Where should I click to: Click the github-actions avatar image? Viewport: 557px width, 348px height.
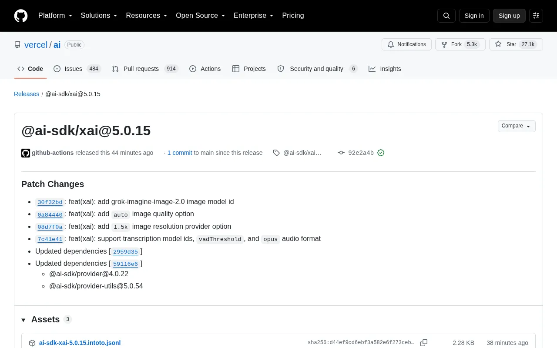click(26, 153)
